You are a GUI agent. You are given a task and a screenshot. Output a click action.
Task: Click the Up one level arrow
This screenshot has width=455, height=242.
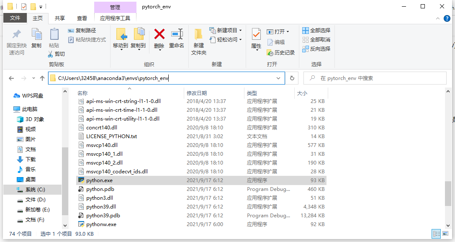tap(42, 78)
